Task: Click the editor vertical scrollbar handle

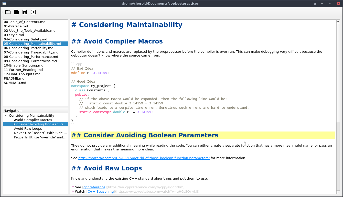Action: pyautogui.click(x=338, y=73)
